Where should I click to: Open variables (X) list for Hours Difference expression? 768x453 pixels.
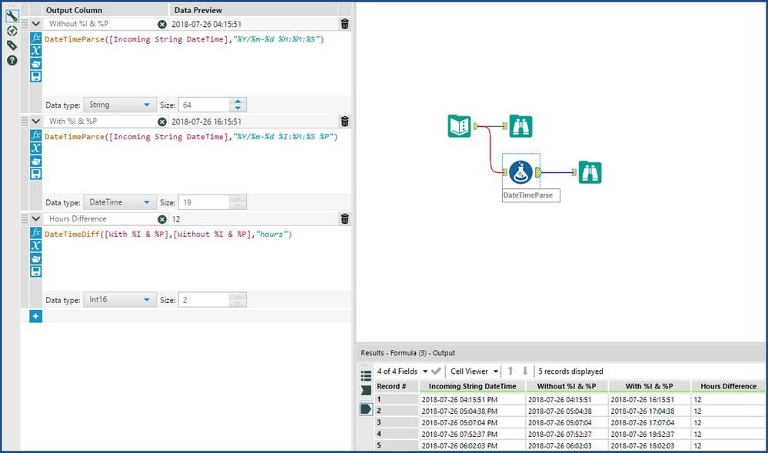[36, 245]
